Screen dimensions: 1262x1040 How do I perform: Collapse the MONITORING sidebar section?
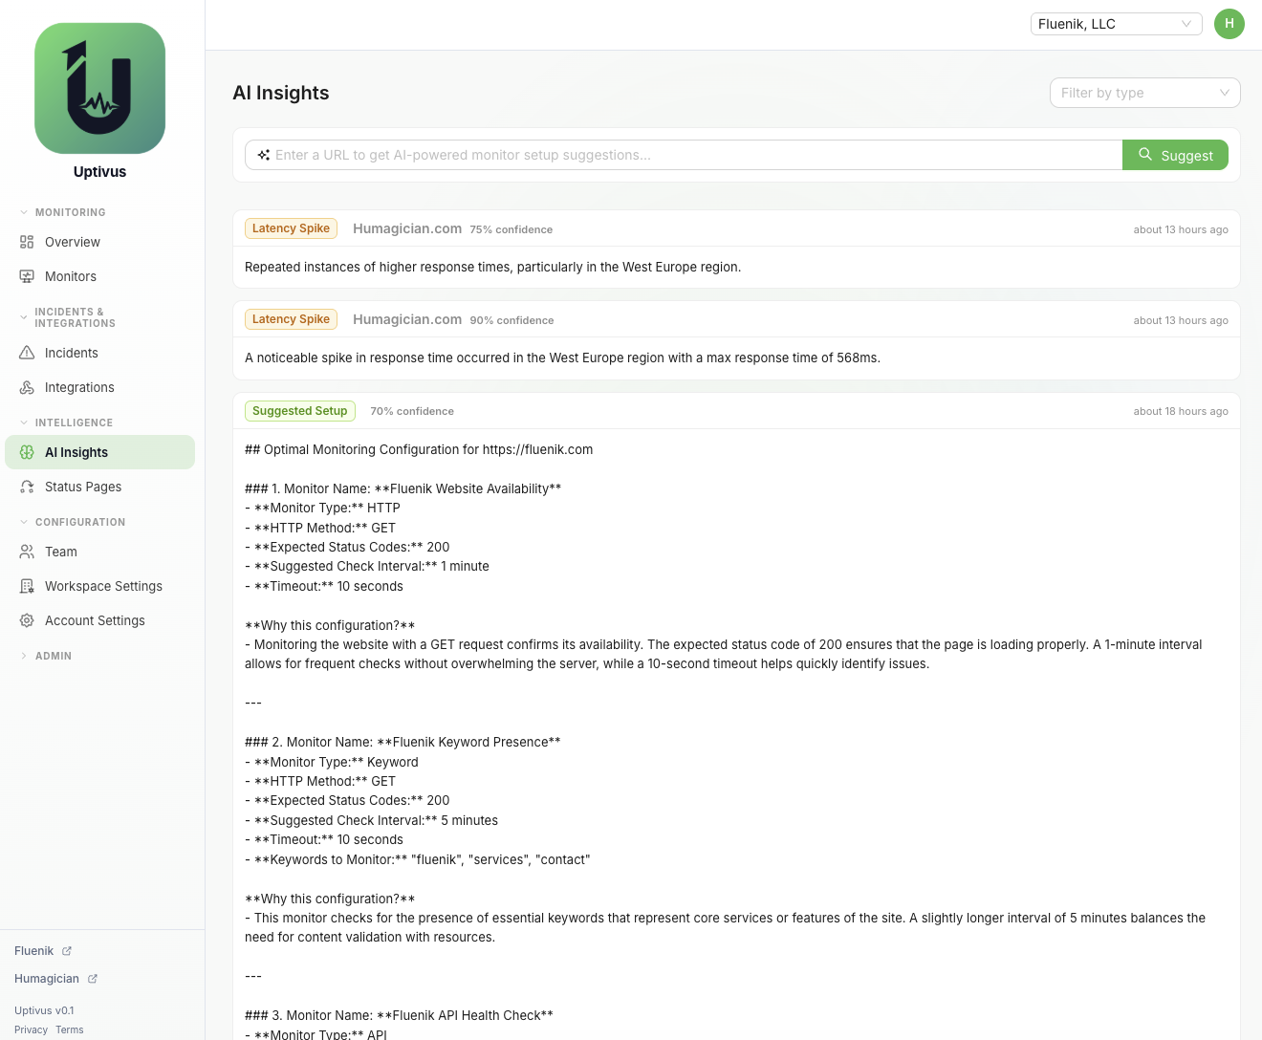click(x=70, y=212)
